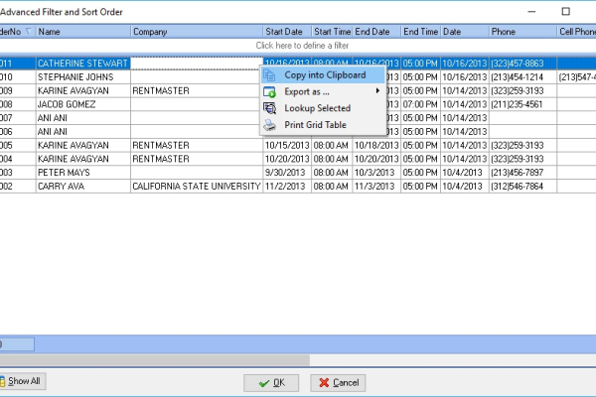Screen dimensions: 596x397
Task: Sort by the Start Date column header
Action: coord(287,32)
